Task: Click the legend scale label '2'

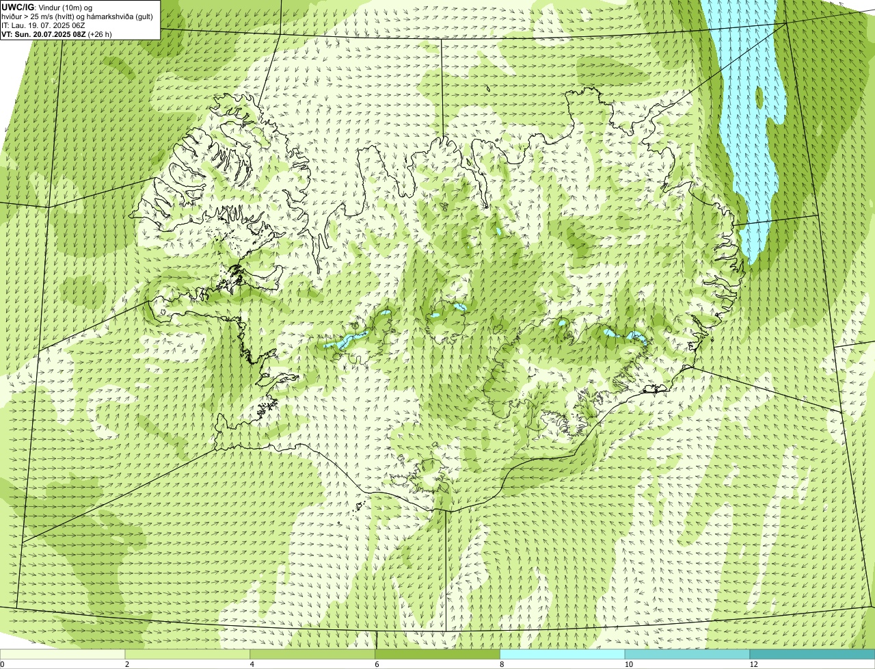Action: pos(127,664)
